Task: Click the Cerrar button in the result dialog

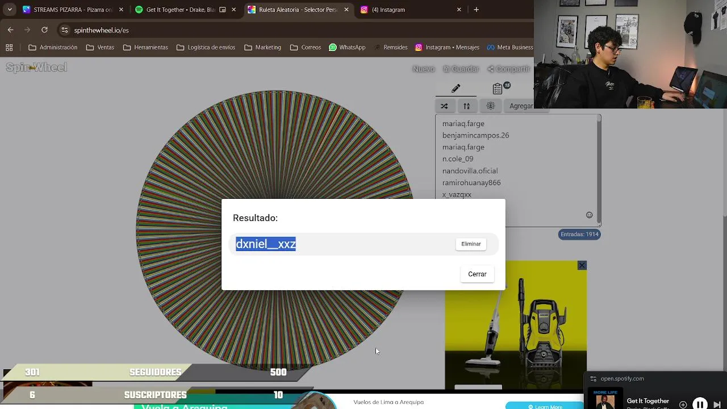Action: pos(477,274)
